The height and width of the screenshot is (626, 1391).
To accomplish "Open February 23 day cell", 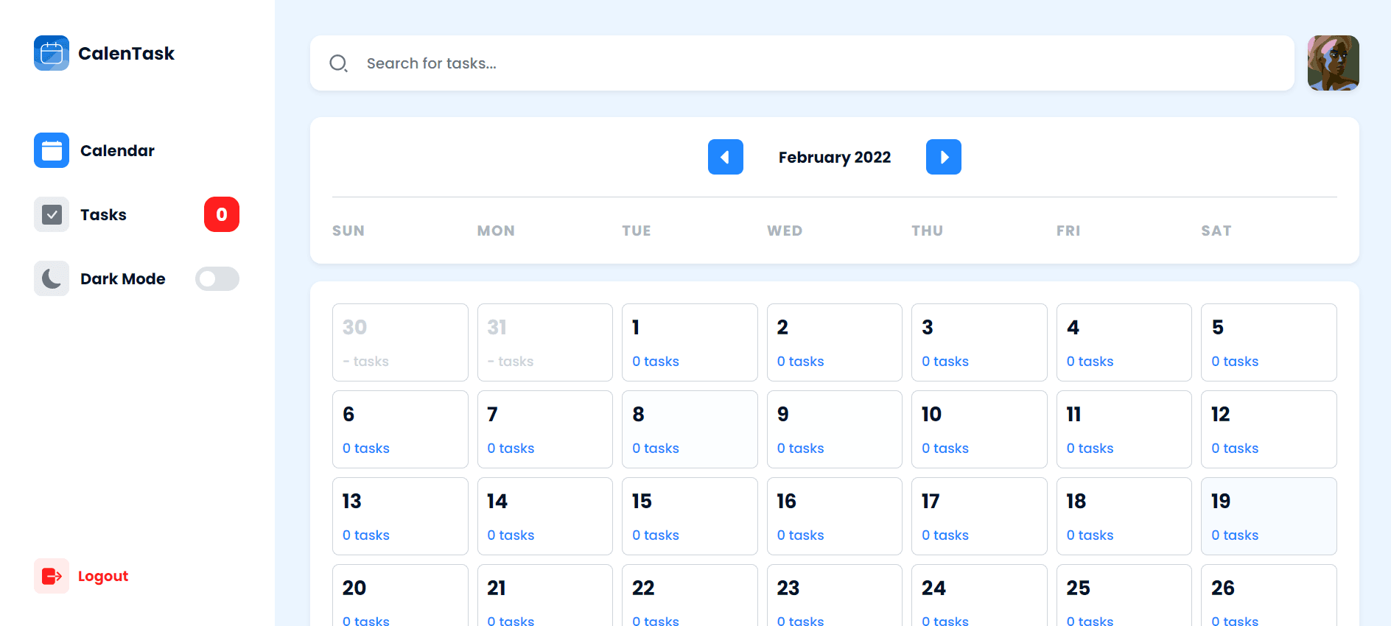I will click(835, 596).
